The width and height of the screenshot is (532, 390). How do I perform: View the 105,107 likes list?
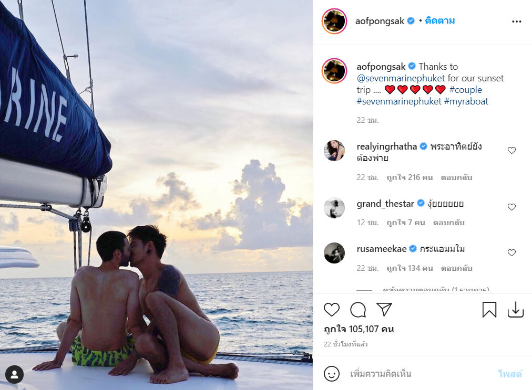click(359, 329)
